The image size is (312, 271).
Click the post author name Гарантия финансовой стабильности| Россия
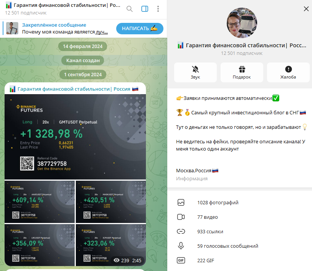coord(74,89)
